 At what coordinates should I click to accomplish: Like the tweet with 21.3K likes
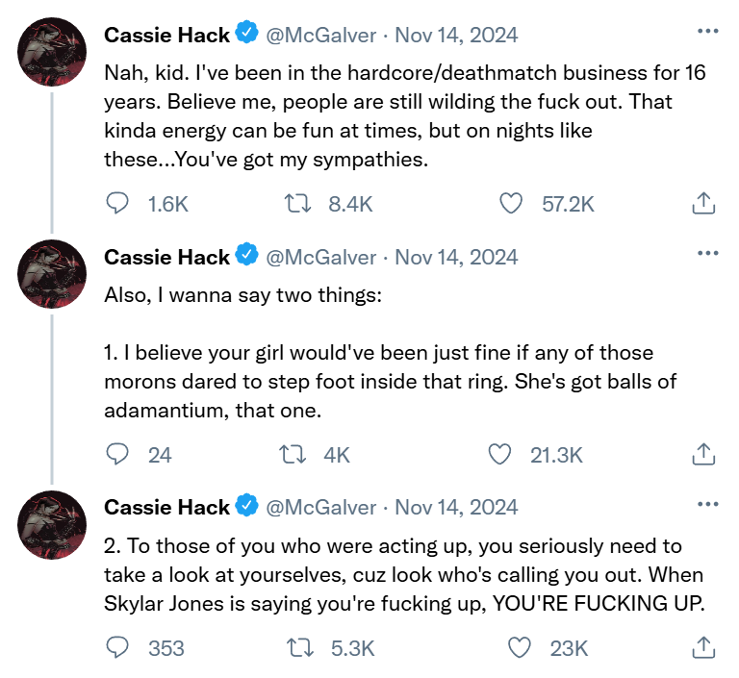tap(499, 454)
